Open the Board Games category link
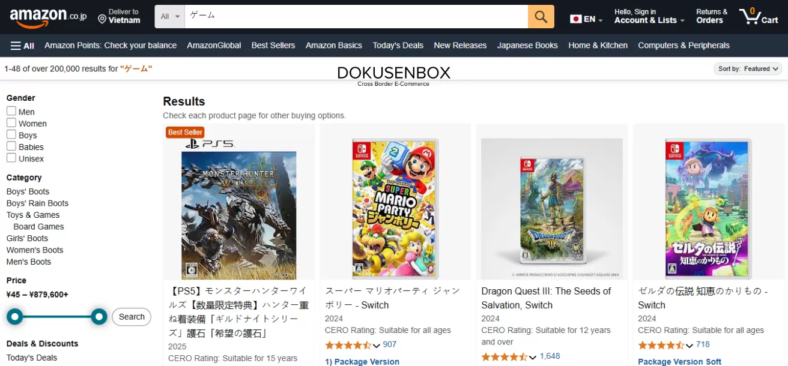Viewport: 788px width, 366px height. 38,227
